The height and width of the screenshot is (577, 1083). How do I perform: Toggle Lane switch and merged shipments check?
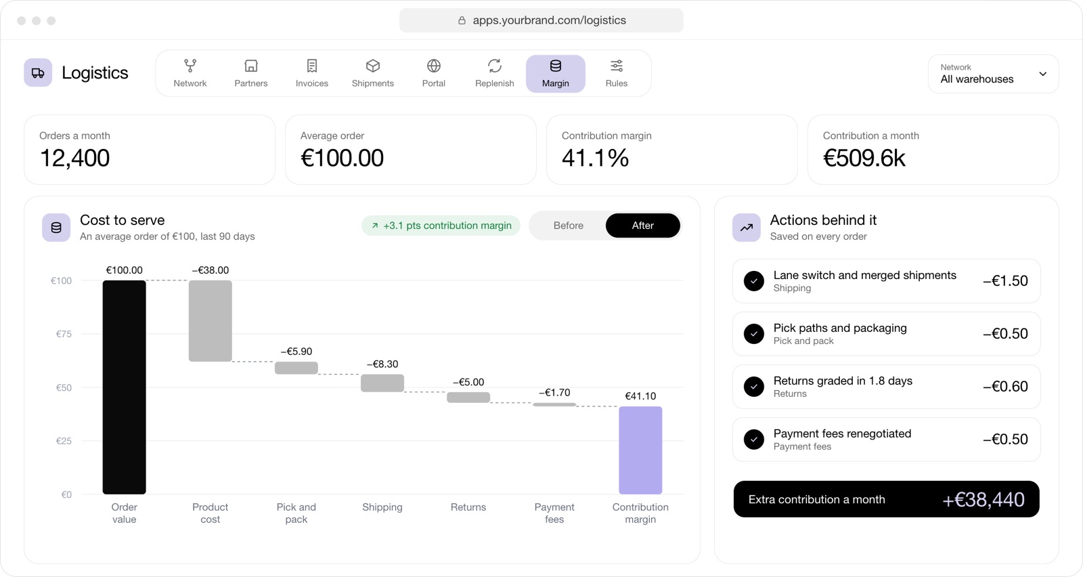(x=754, y=281)
